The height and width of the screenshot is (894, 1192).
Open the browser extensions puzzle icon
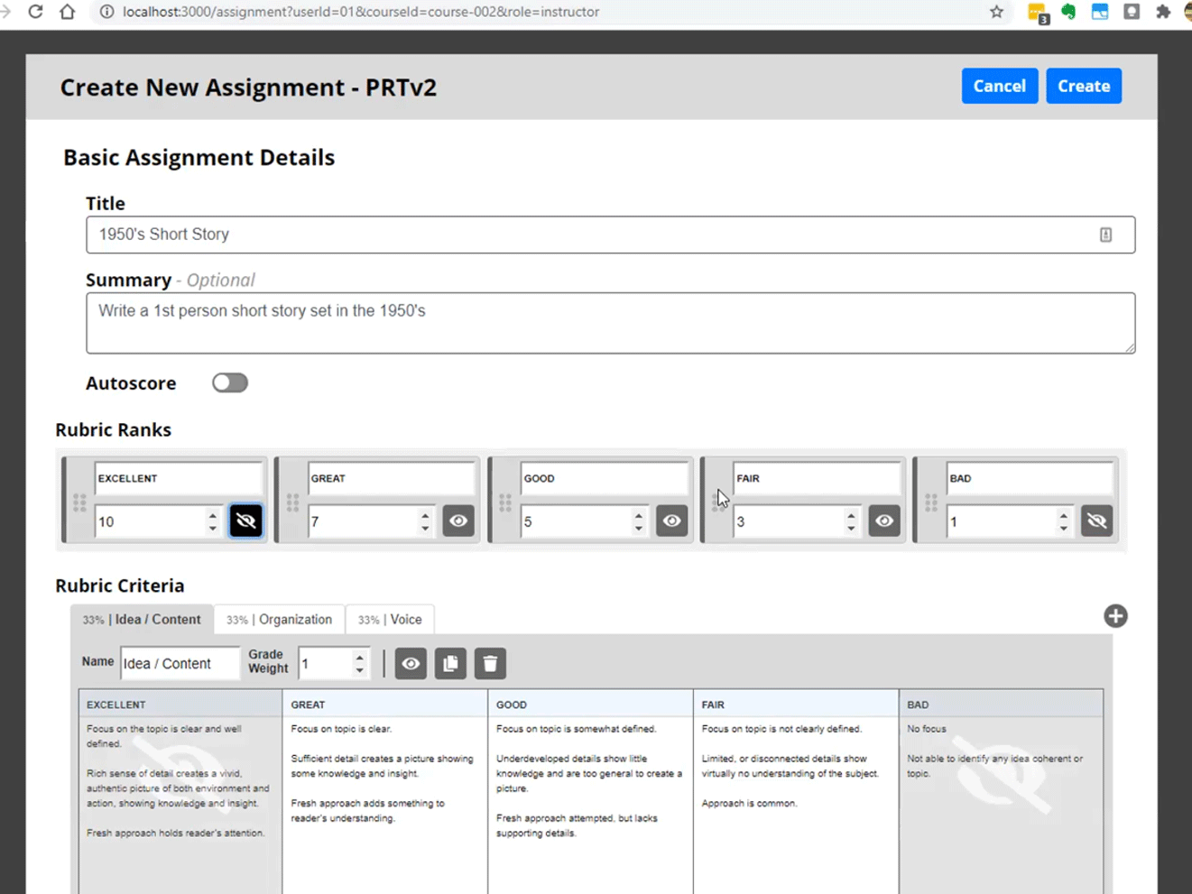(1162, 12)
